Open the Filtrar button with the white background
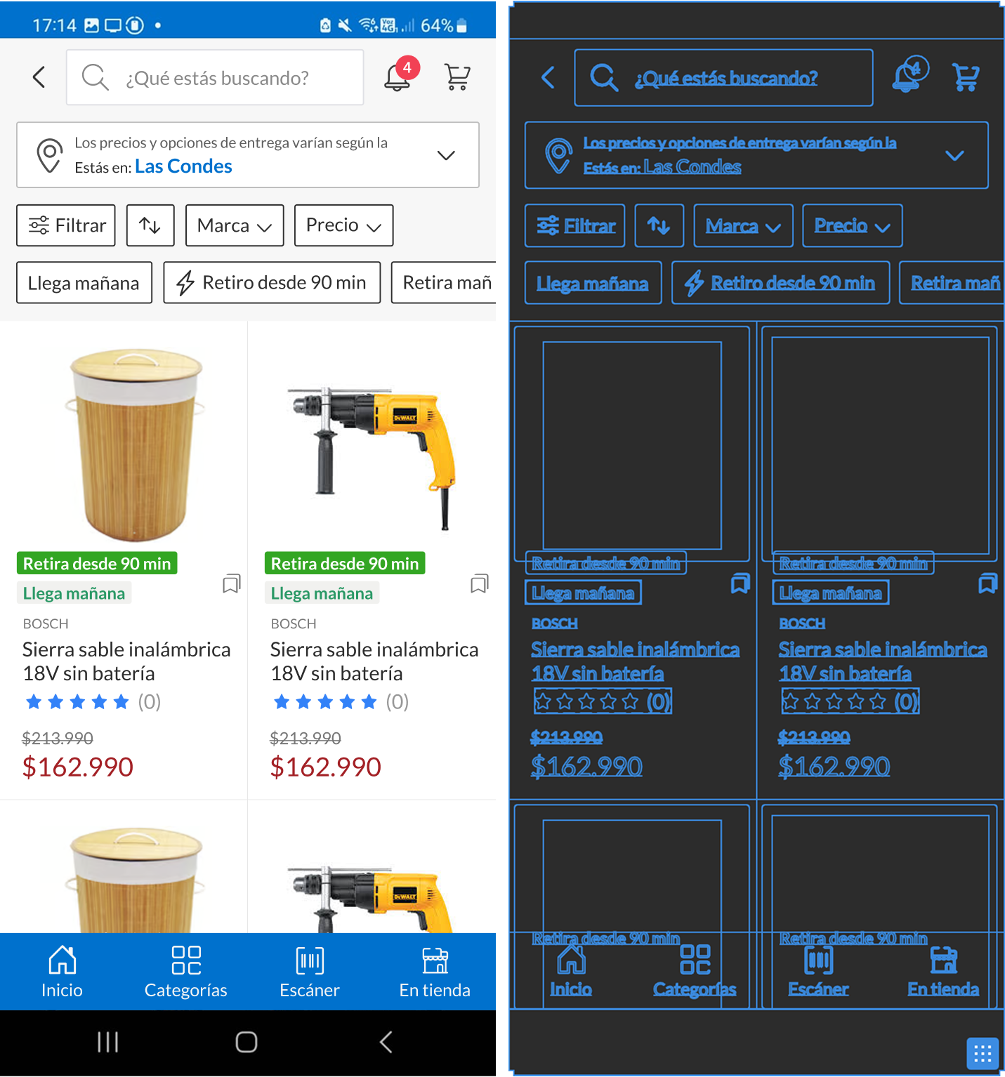This screenshot has height=1077, width=1005. 66,225
